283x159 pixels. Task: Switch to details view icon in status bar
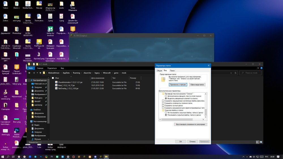[x=257, y=142]
